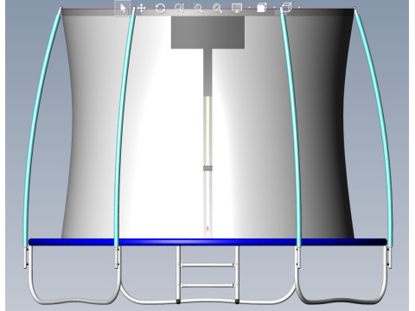The height and width of the screenshot is (311, 415).
Task: Expand the dropdown beside the monitor icon
Action: pos(249,8)
